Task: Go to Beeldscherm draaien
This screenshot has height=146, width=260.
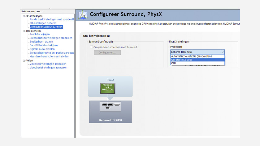Action: [41, 42]
